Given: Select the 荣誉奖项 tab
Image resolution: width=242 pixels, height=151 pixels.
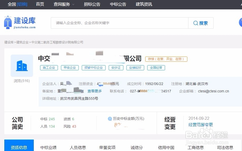Looking at the screenshot, I should [107, 148].
